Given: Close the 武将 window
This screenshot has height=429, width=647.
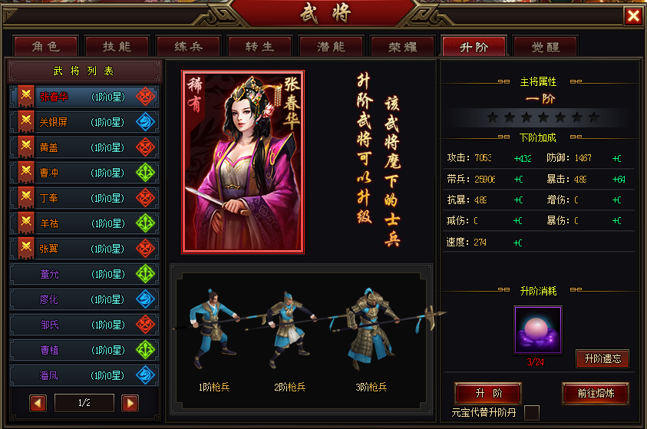Looking at the screenshot, I should coord(633,16).
